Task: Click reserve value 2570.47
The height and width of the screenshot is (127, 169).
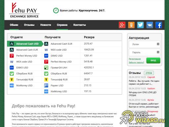Action: (x=88, y=44)
